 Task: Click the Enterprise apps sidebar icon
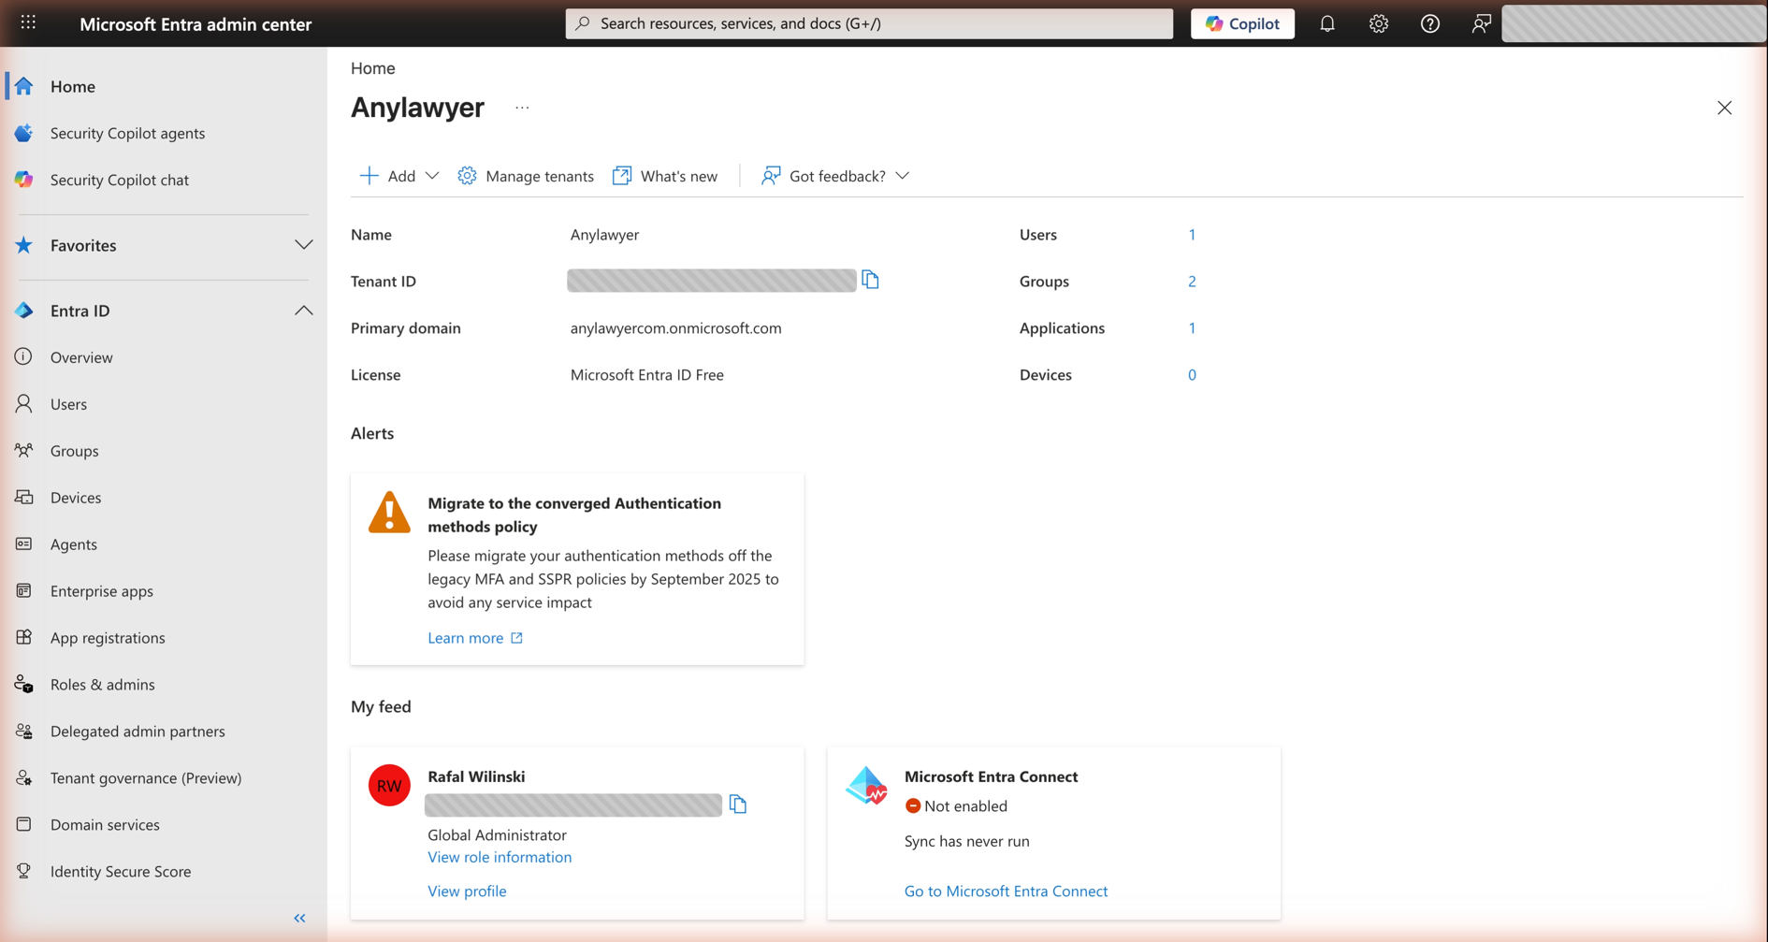coord(24,590)
